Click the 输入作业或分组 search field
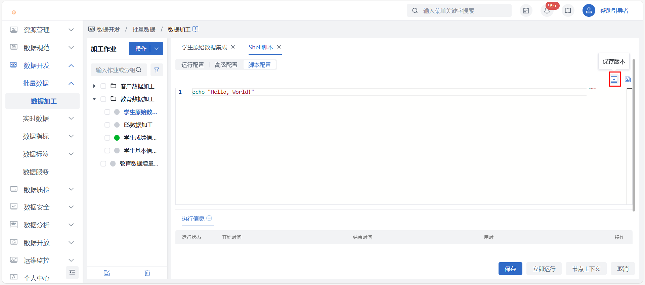Screen dimensions: 645x285 [119, 70]
